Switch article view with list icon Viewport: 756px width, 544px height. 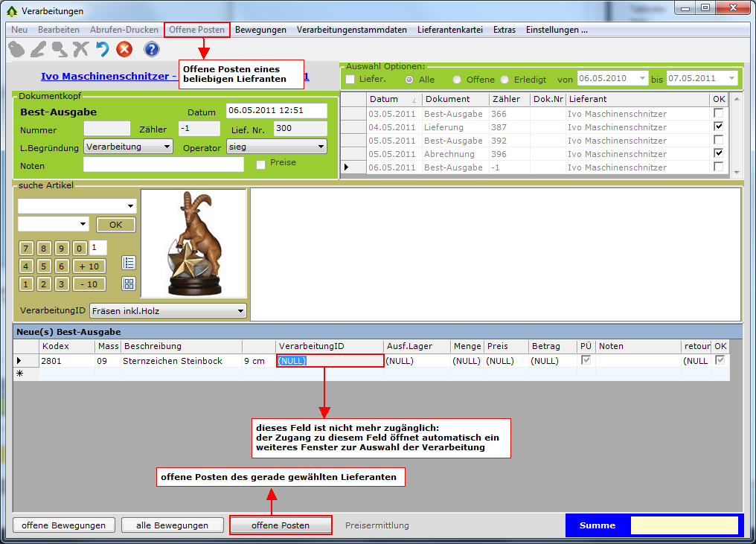pos(129,263)
